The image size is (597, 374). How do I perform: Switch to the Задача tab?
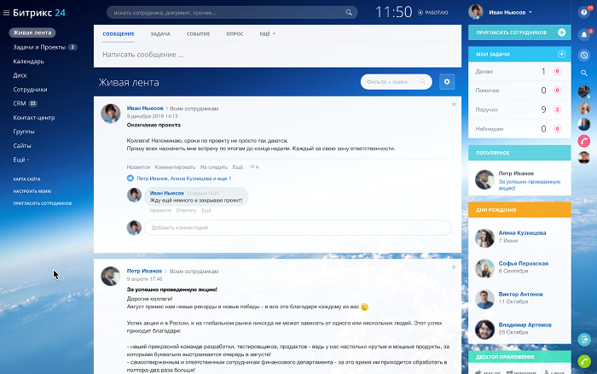159,32
